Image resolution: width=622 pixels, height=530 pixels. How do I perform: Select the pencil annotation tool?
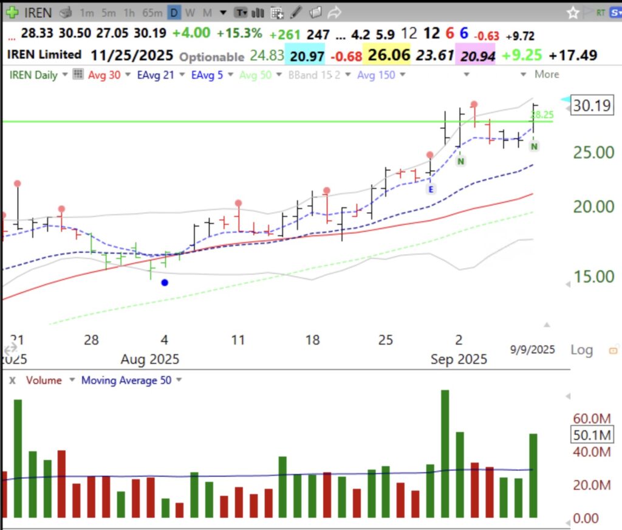(x=295, y=12)
